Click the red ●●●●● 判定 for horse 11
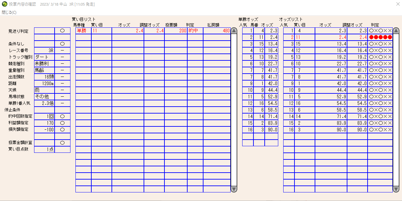Screen dimensions: 402x201 [380, 37]
